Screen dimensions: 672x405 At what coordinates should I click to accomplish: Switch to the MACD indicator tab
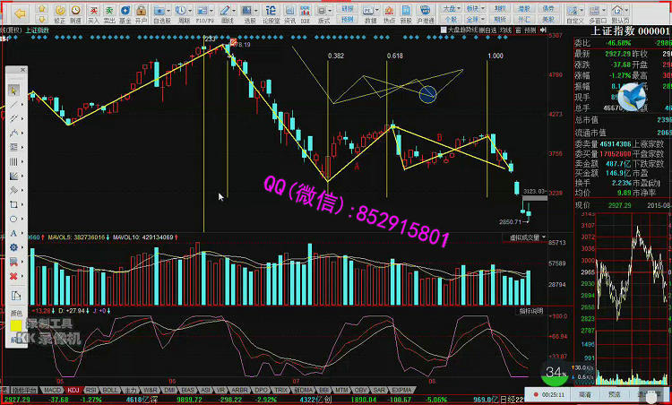coord(53,391)
